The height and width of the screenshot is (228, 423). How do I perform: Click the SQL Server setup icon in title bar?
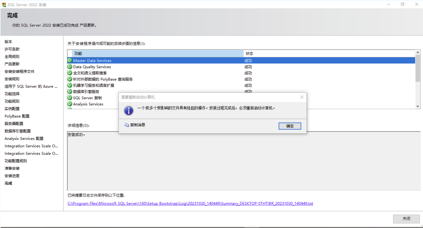coord(4,5)
